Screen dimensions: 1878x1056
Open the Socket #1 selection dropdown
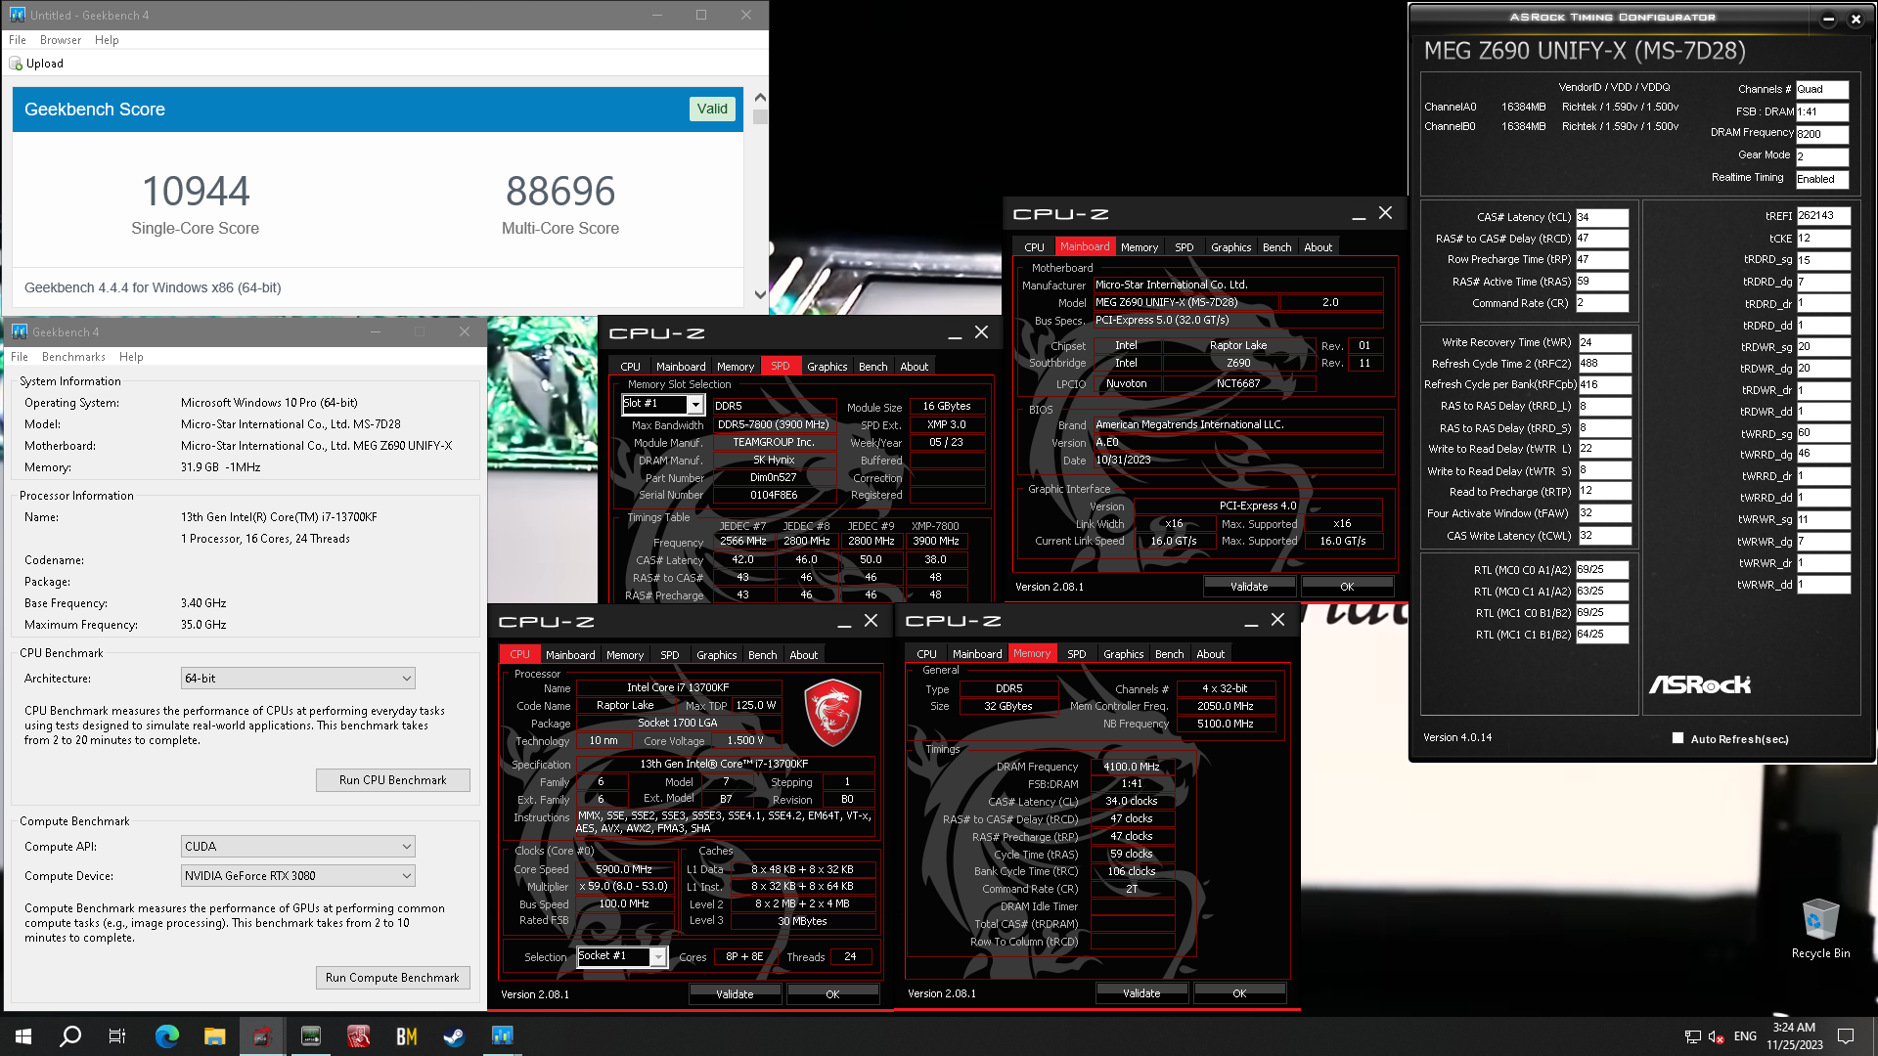pyautogui.click(x=658, y=956)
